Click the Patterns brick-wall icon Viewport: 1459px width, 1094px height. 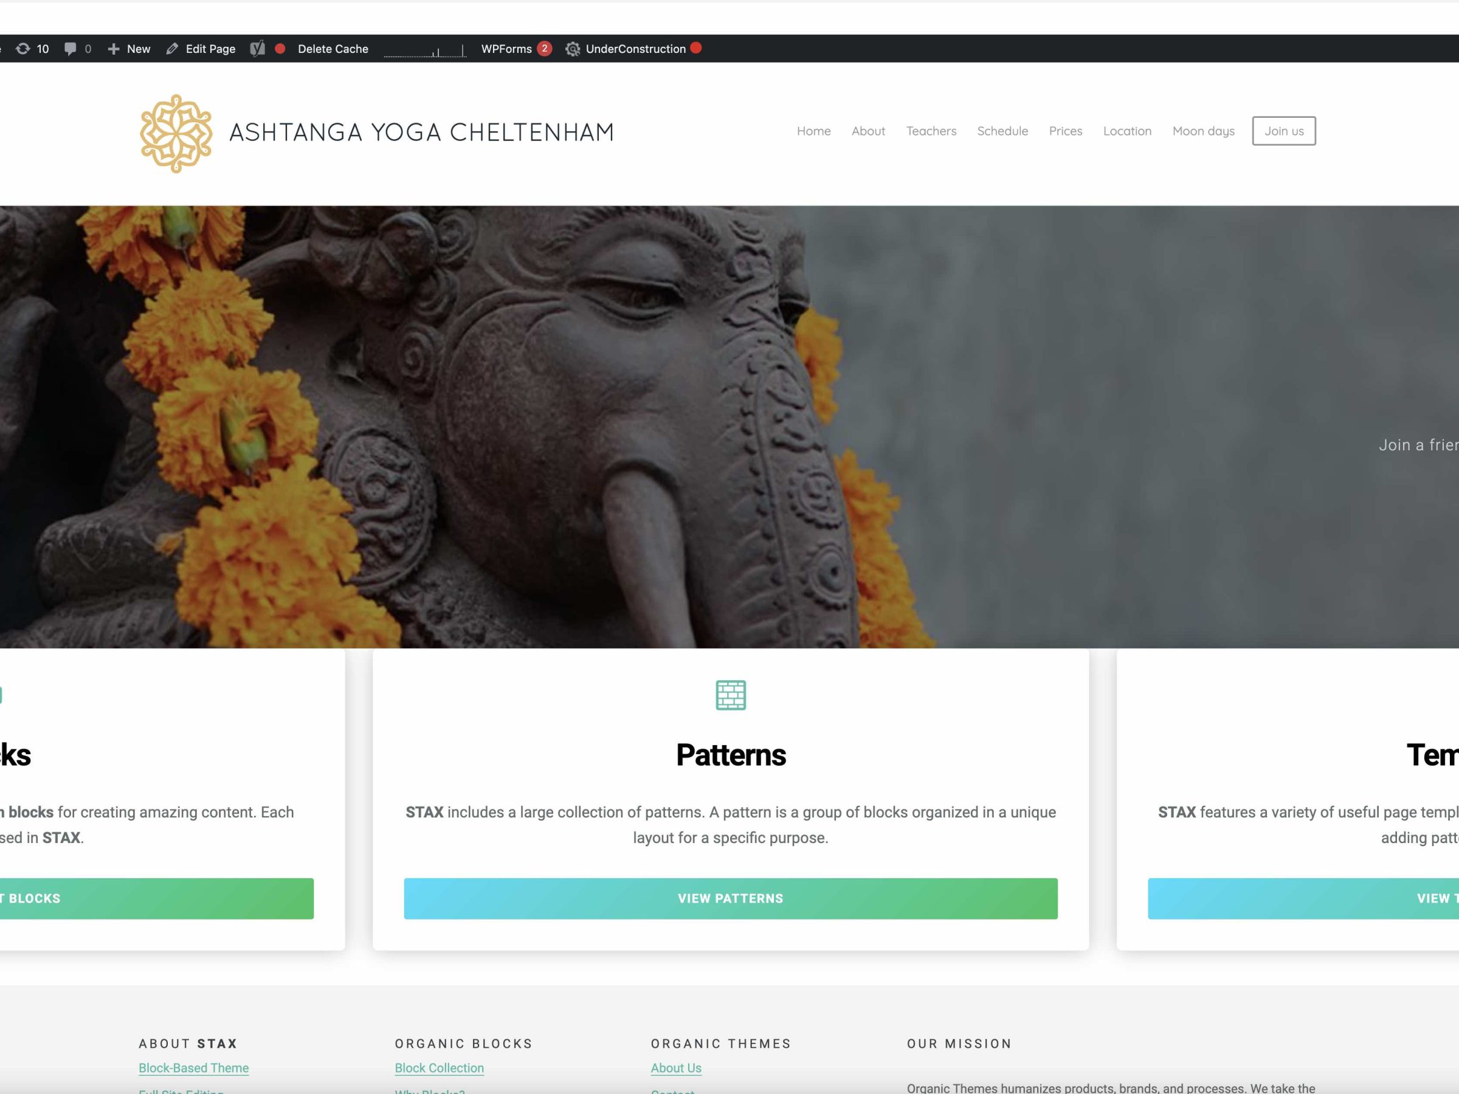coord(731,695)
